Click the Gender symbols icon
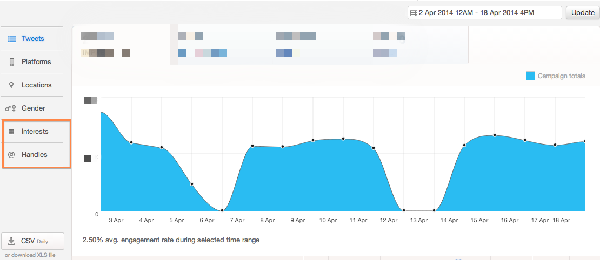This screenshot has width=600, height=260. 11,108
